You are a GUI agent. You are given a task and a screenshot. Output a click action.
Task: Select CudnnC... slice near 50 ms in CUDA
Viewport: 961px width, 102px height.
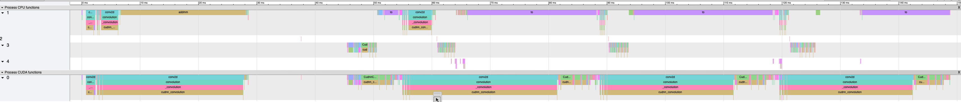click(x=370, y=77)
